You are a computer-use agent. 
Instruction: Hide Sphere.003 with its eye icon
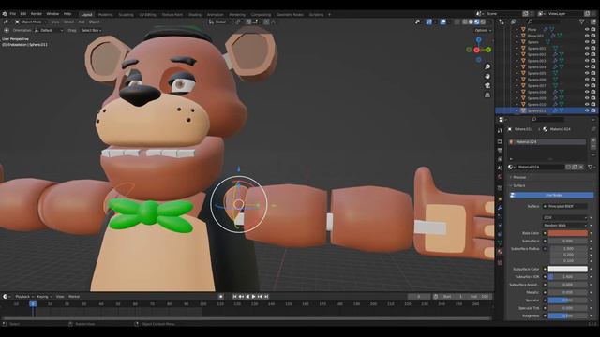tap(587, 61)
